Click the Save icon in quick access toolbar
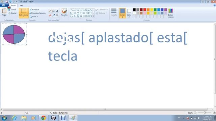This screenshot has height=121, width=216. (x=7, y=2)
